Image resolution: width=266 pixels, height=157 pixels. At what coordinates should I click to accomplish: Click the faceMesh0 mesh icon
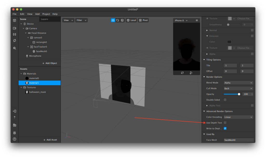click(x=34, y=51)
